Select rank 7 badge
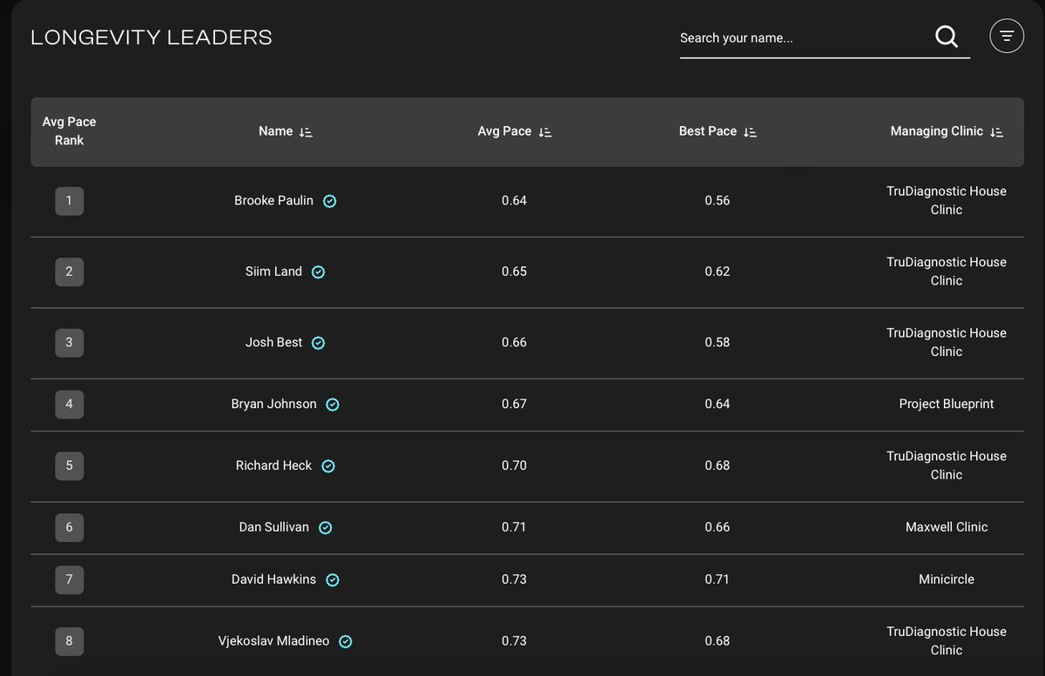 [70, 579]
